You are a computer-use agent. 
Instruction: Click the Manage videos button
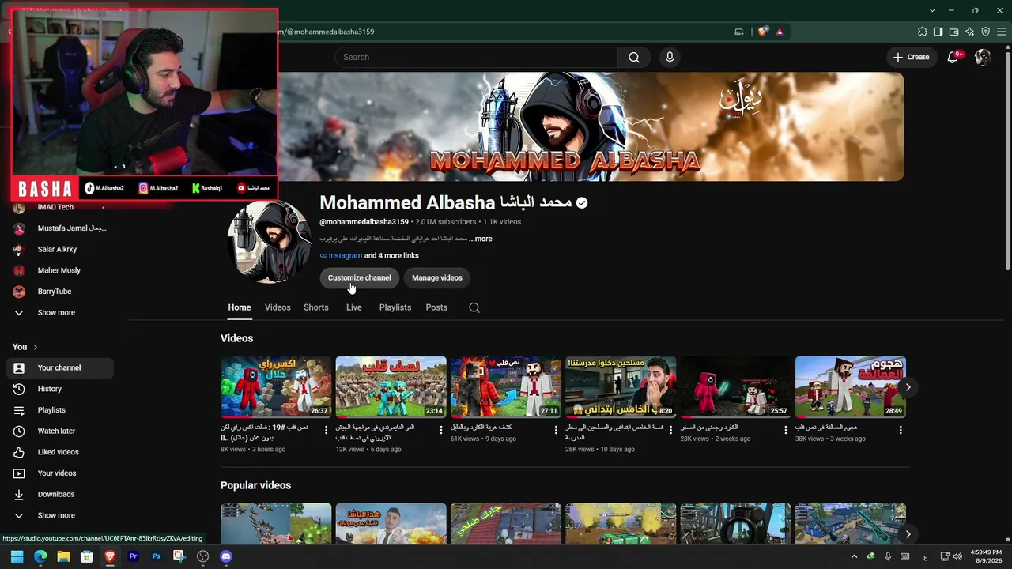(437, 277)
